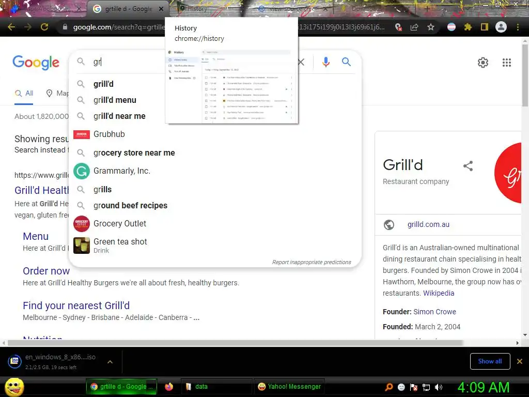This screenshot has width=529, height=397.
Task: Click the forward navigation arrow
Action: [x=28, y=27]
